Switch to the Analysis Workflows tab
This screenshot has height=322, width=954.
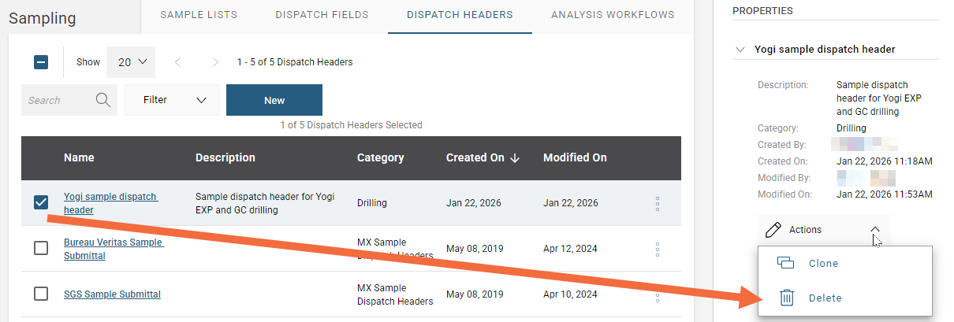pyautogui.click(x=613, y=15)
